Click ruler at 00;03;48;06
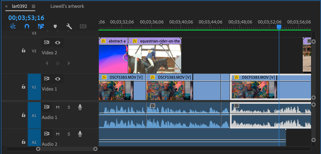This screenshot has height=154, width=321. coord(240,22)
